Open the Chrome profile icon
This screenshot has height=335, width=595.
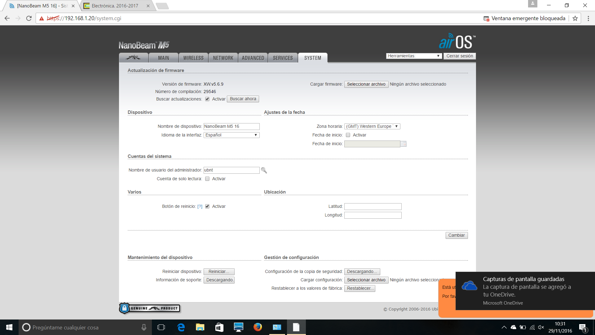[532, 4]
